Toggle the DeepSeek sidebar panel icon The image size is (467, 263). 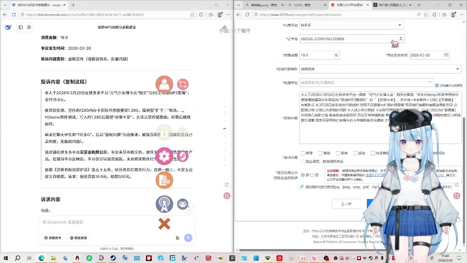pos(21,27)
